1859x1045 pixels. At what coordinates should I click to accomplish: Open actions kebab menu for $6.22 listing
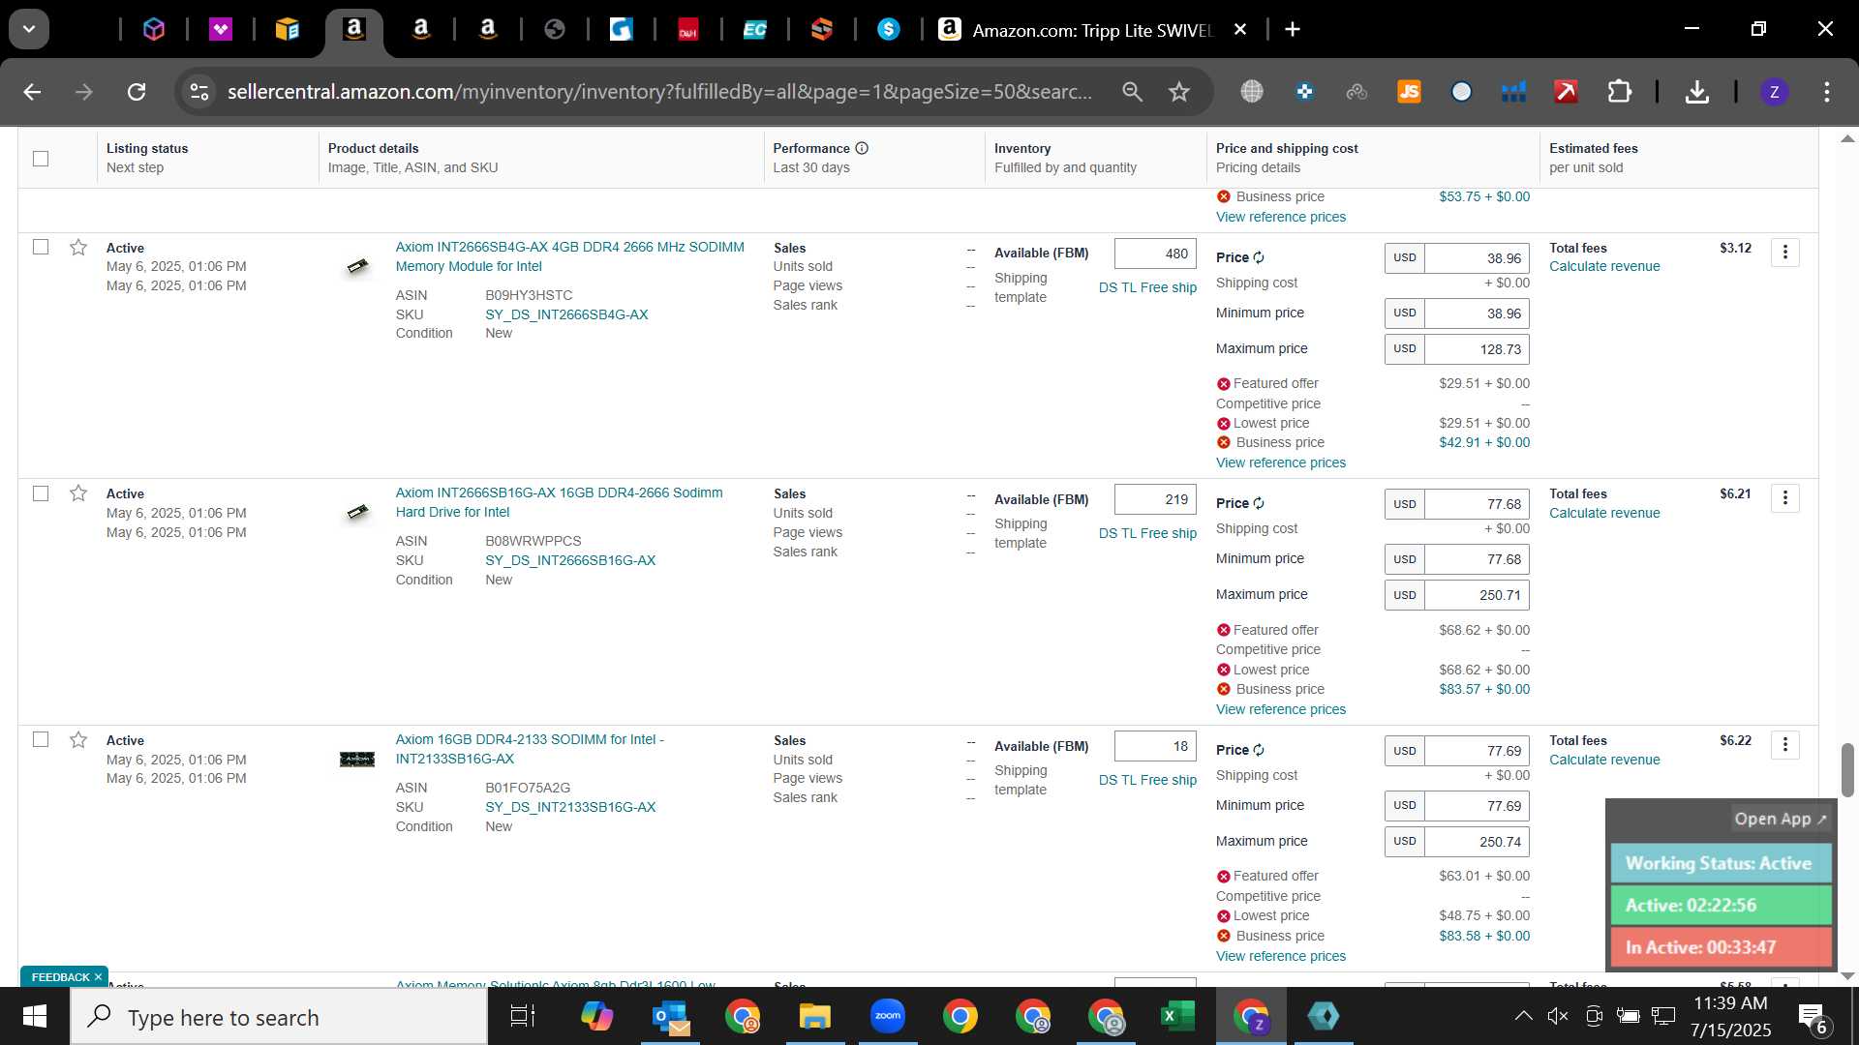(x=1784, y=745)
